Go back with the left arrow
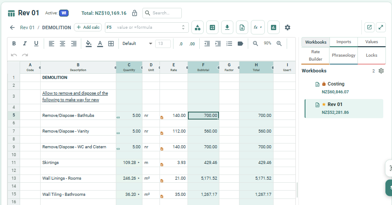392x205 pixels. pyautogui.click(x=12, y=27)
